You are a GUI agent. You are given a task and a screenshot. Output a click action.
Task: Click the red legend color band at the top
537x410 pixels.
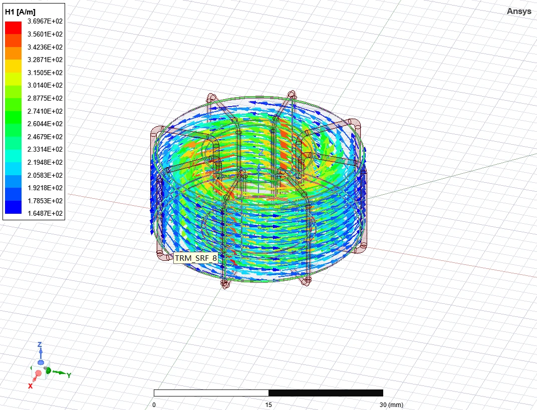point(14,28)
